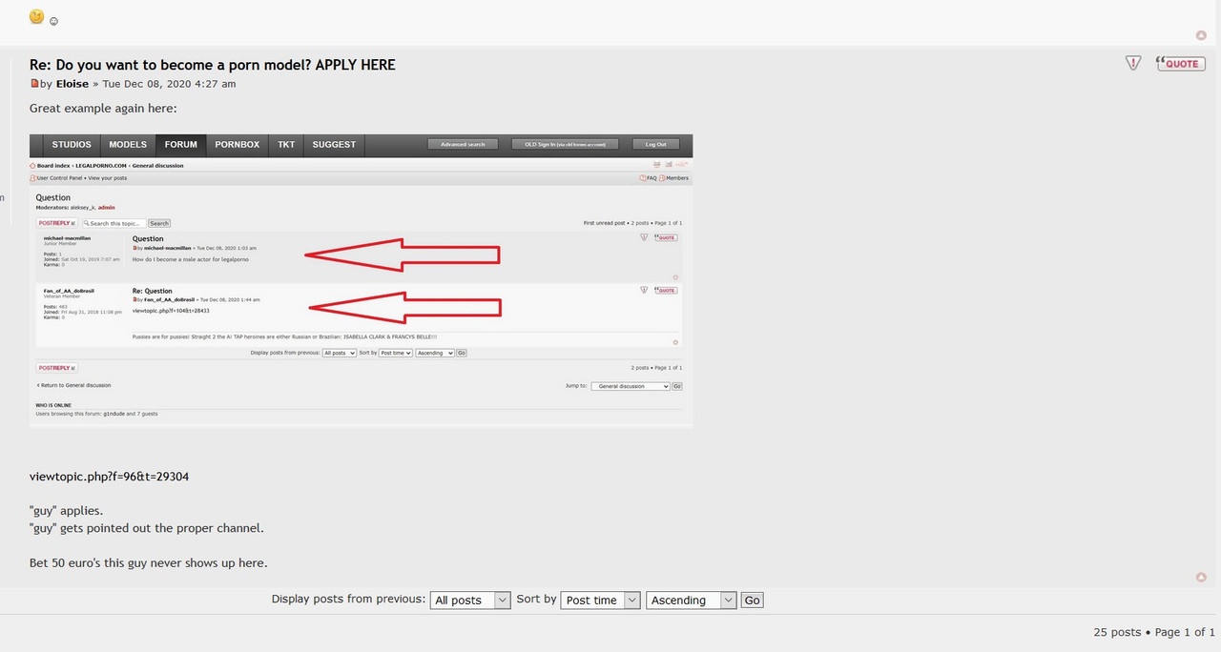Click the back-to-top arrow above Eloise's post
This screenshot has height=652, width=1221.
pyautogui.click(x=1201, y=35)
